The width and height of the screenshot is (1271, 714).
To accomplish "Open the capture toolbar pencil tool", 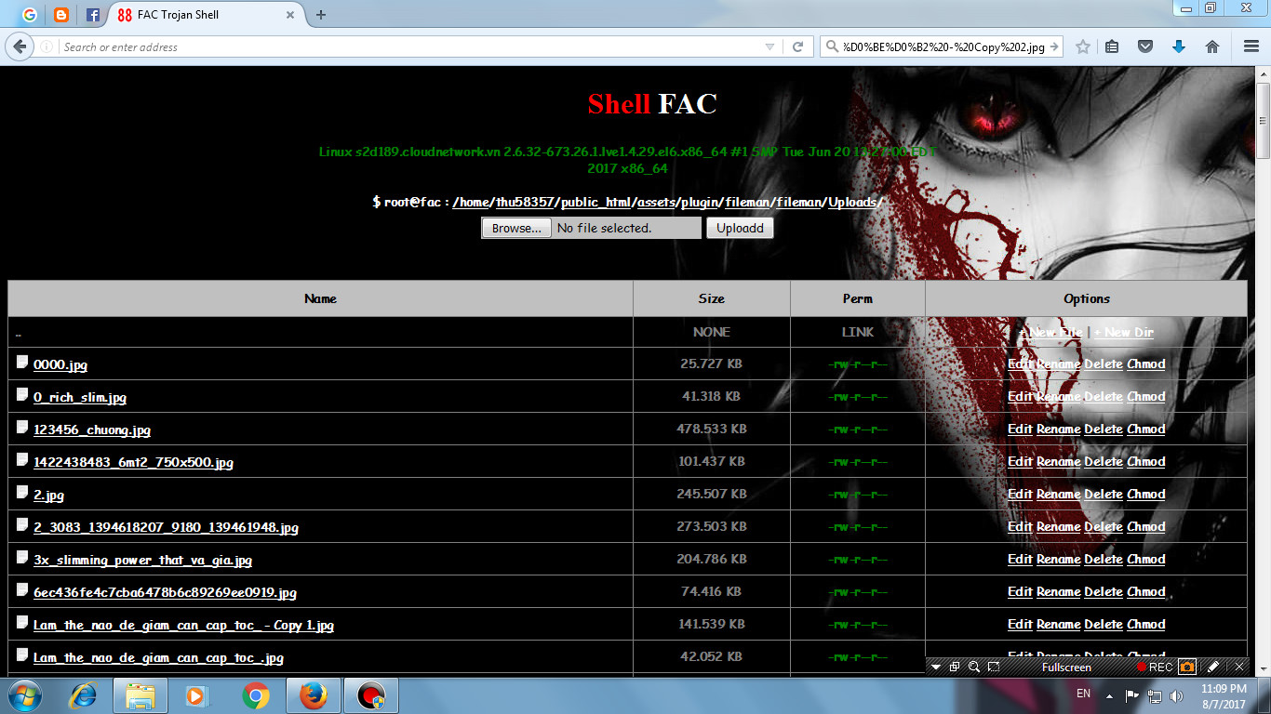I will tap(1213, 667).
